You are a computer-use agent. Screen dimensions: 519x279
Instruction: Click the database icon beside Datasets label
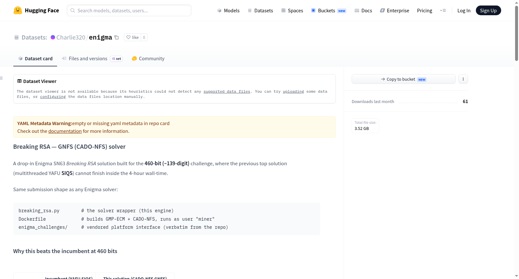[x=17, y=37]
